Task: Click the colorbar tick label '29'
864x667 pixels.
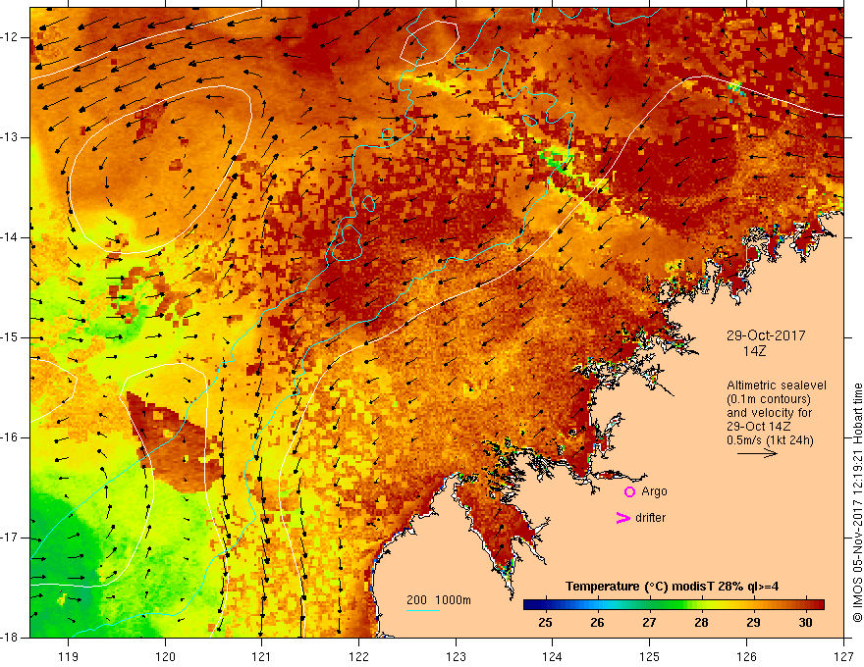Action: (753, 623)
